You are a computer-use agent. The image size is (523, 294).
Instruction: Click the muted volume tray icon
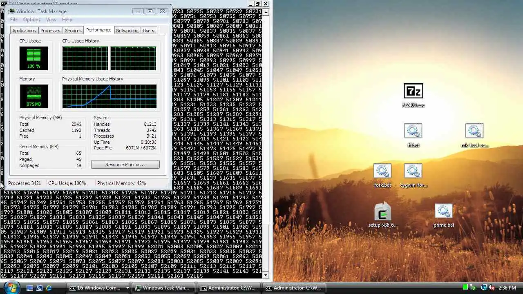(x=492, y=288)
